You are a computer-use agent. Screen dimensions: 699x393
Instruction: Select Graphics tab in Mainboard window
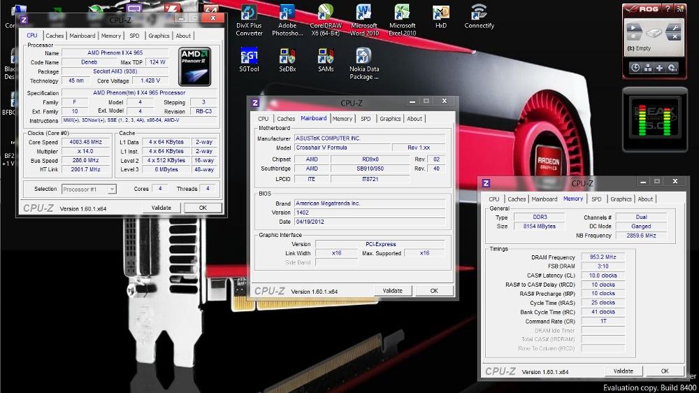click(x=390, y=119)
